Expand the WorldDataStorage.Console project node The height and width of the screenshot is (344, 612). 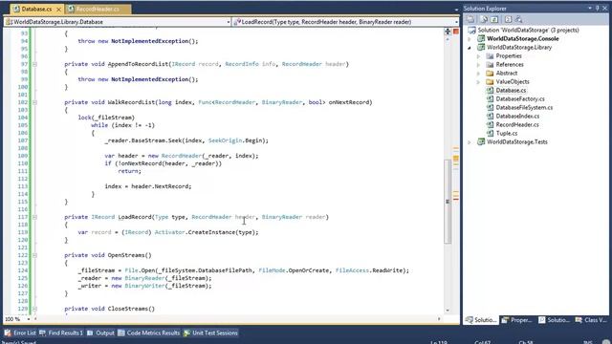[x=470, y=38]
